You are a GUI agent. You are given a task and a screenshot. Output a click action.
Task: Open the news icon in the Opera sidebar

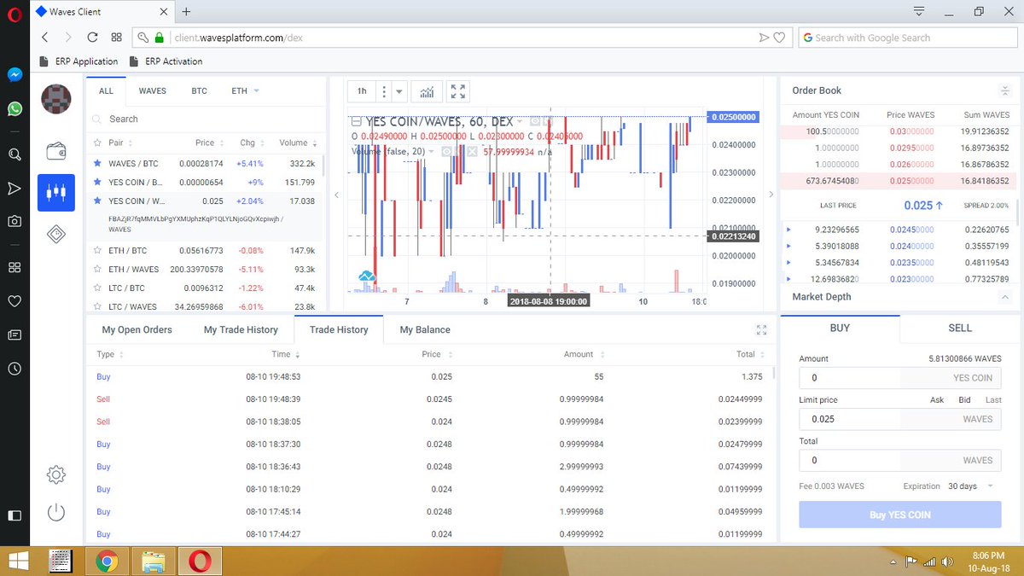(15, 335)
